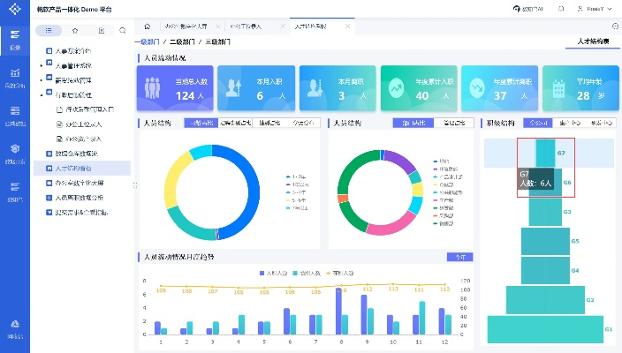The image size is (622, 353).
Task: Open the bottom icon in left navigation bar
Action: point(14,327)
